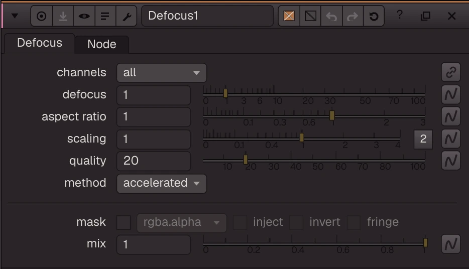Click the defocus value field

coord(154,95)
